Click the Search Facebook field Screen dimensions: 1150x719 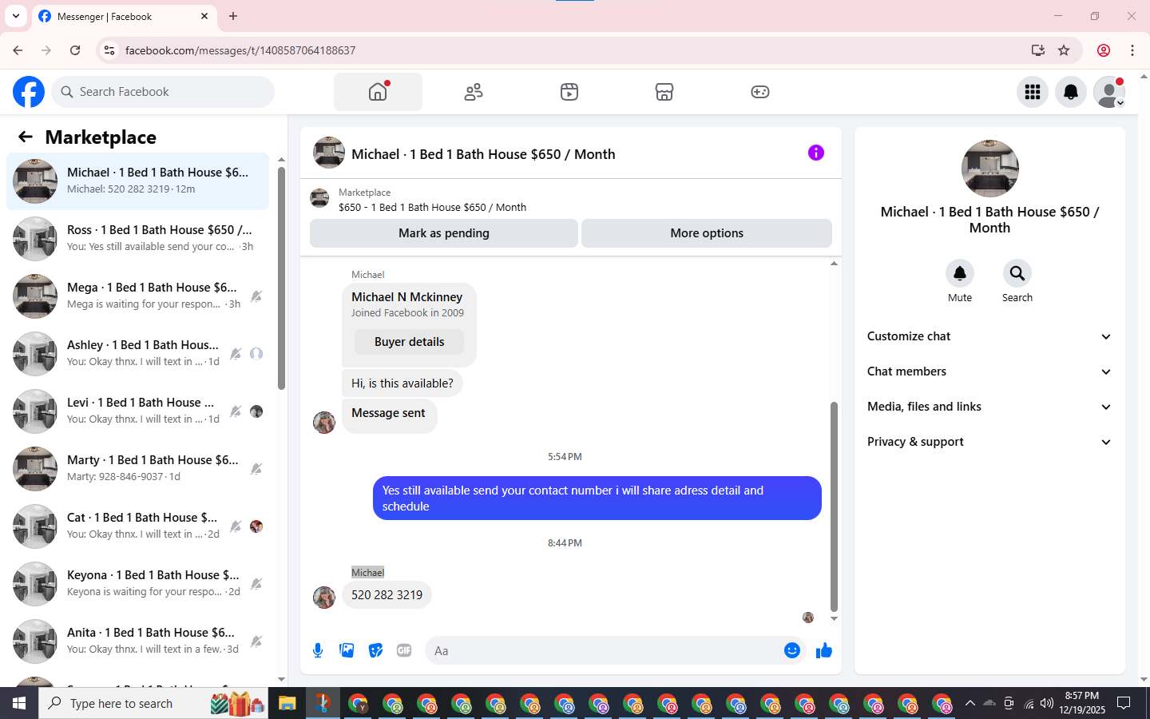(163, 92)
